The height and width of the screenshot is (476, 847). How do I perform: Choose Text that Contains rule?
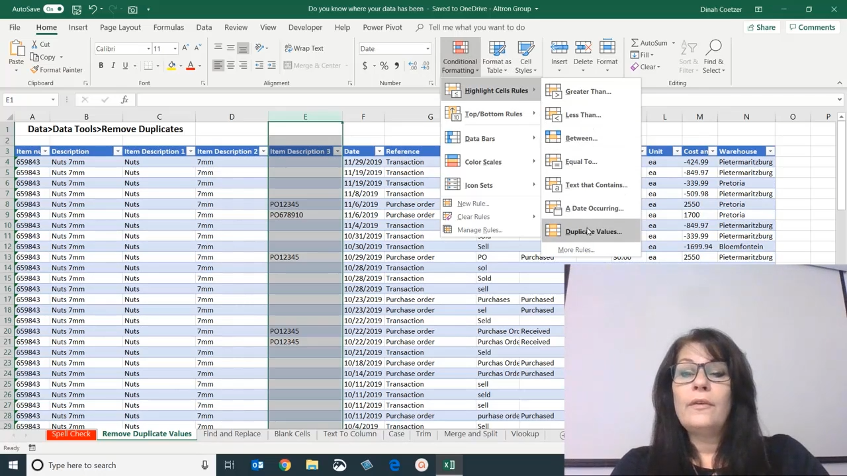pos(592,185)
